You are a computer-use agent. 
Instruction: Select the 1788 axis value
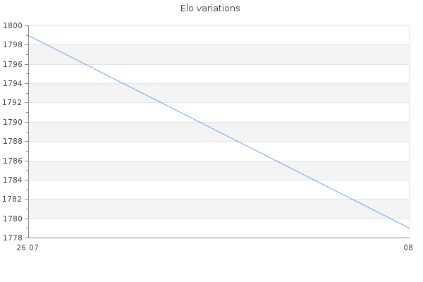13,141
